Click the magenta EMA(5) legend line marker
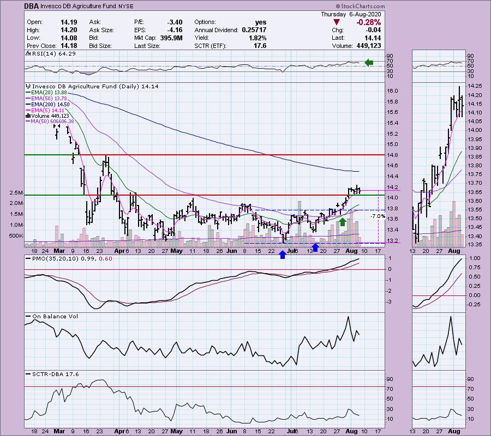Viewport: 491px width, 436px height. 28,111
